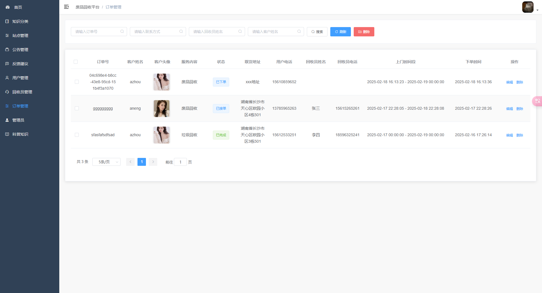
Task: Open 公告管理 menu item
Action: (30, 50)
